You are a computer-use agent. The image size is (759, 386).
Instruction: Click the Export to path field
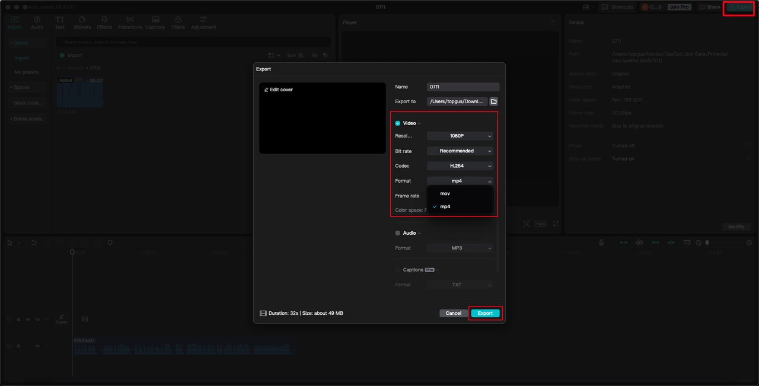457,101
